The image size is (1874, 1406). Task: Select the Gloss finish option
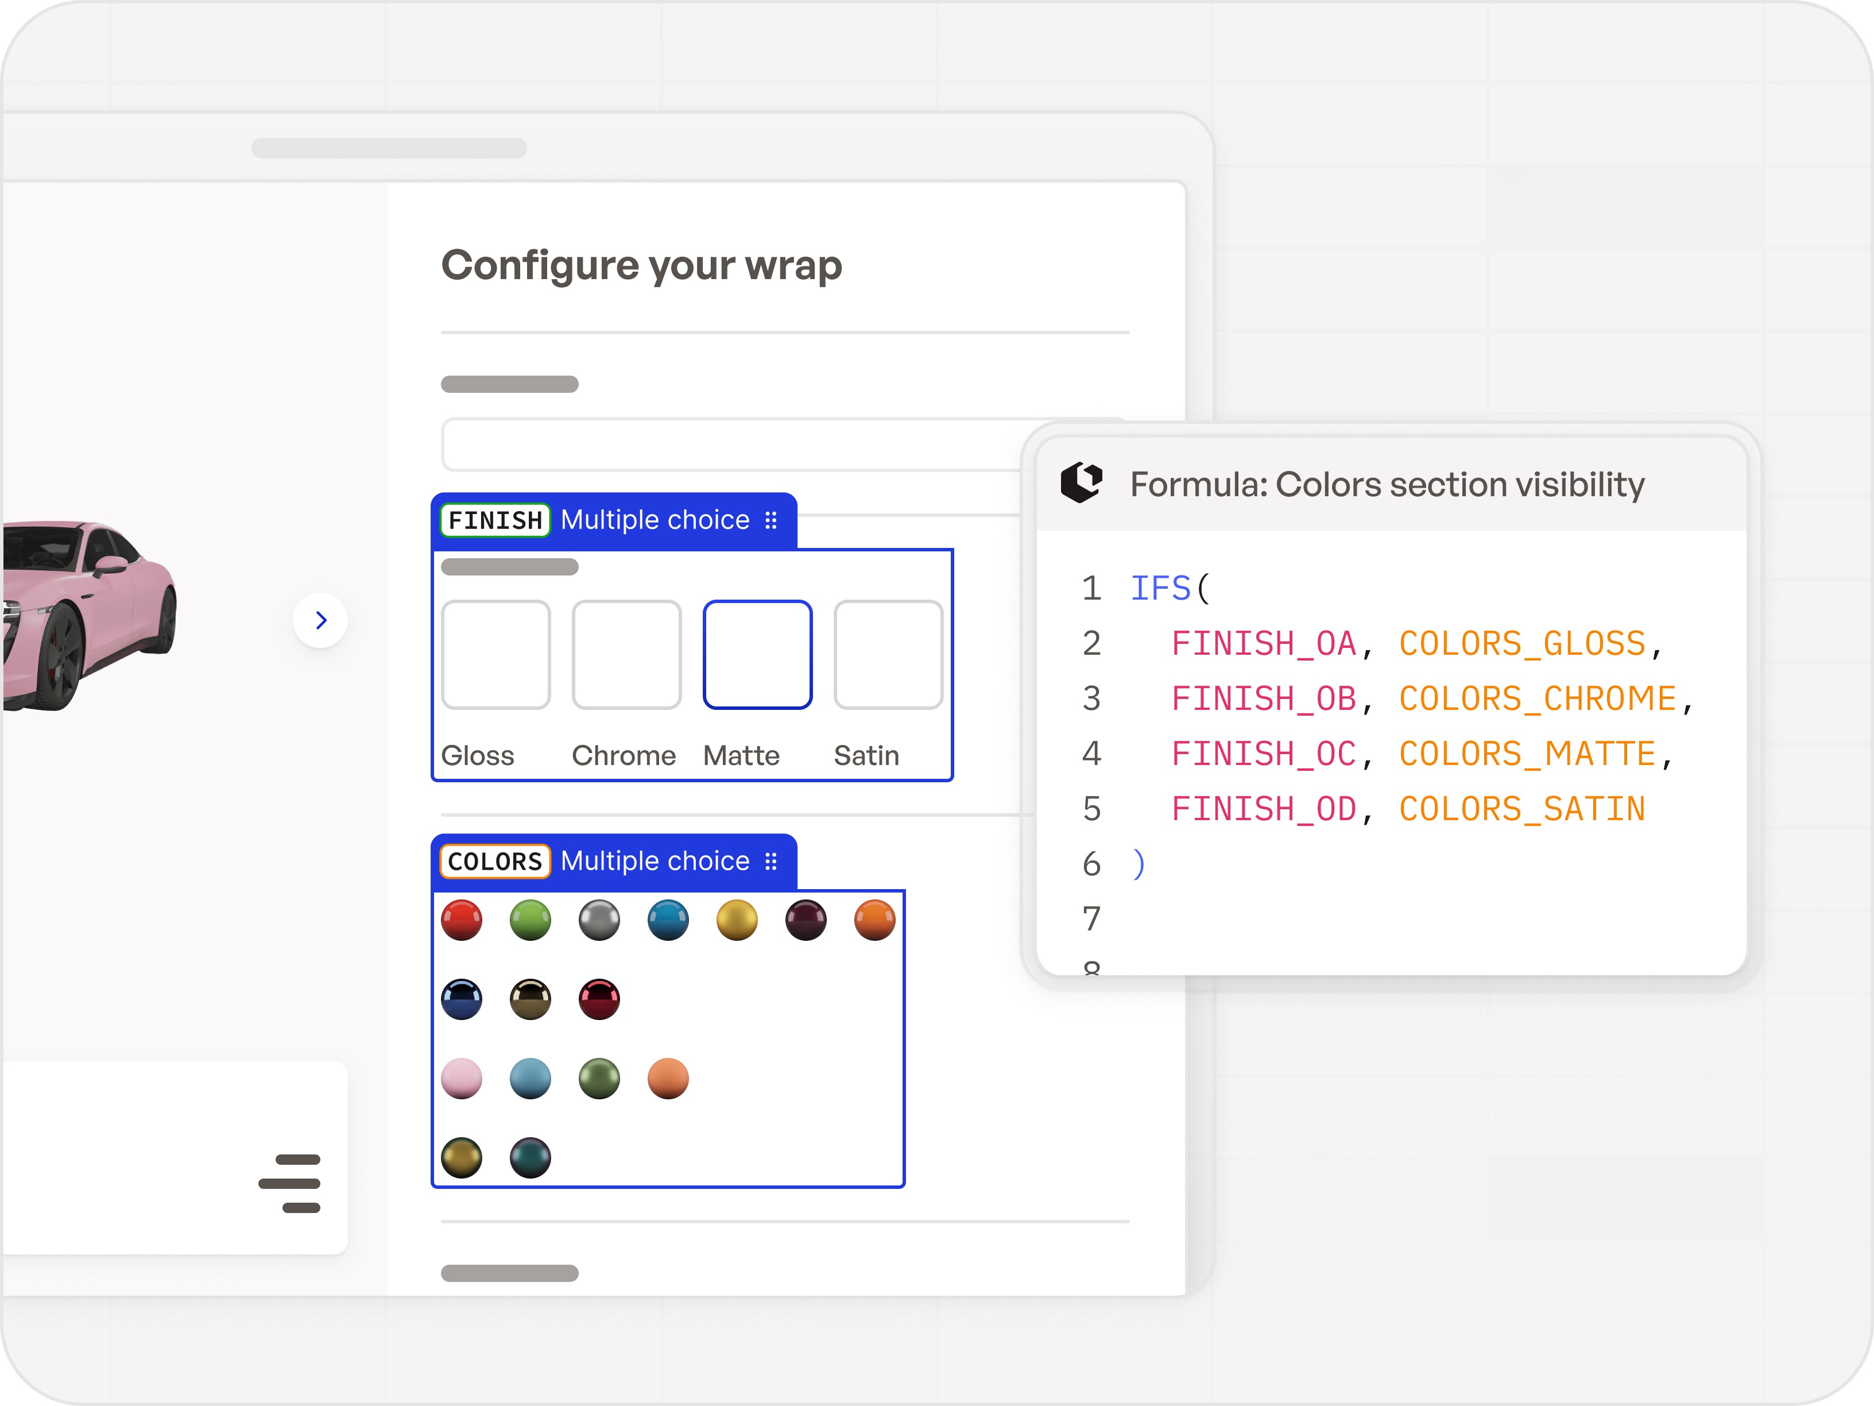pyautogui.click(x=495, y=654)
